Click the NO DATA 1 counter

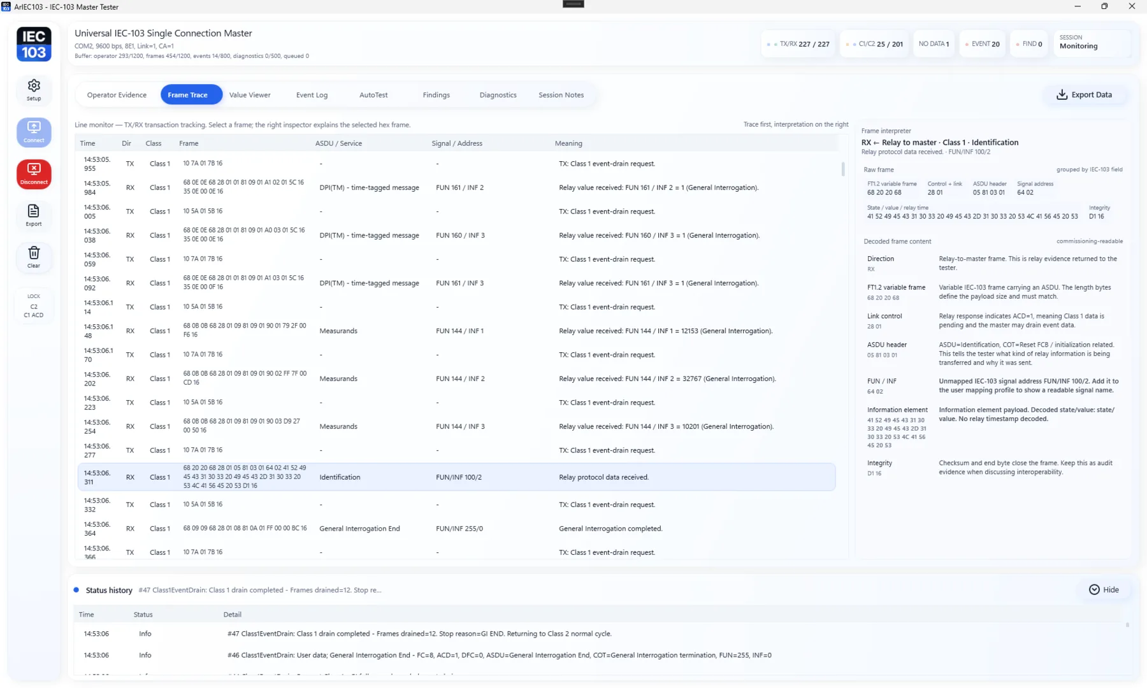click(934, 44)
